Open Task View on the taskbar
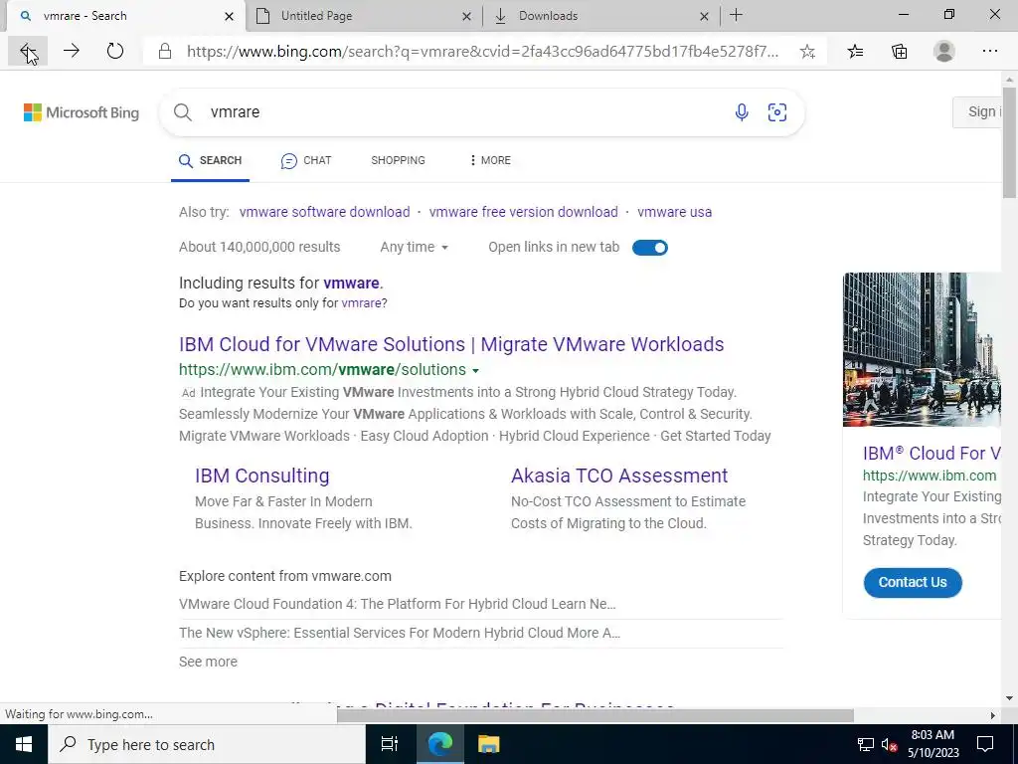Viewport: 1018px width, 764px height. [390, 744]
